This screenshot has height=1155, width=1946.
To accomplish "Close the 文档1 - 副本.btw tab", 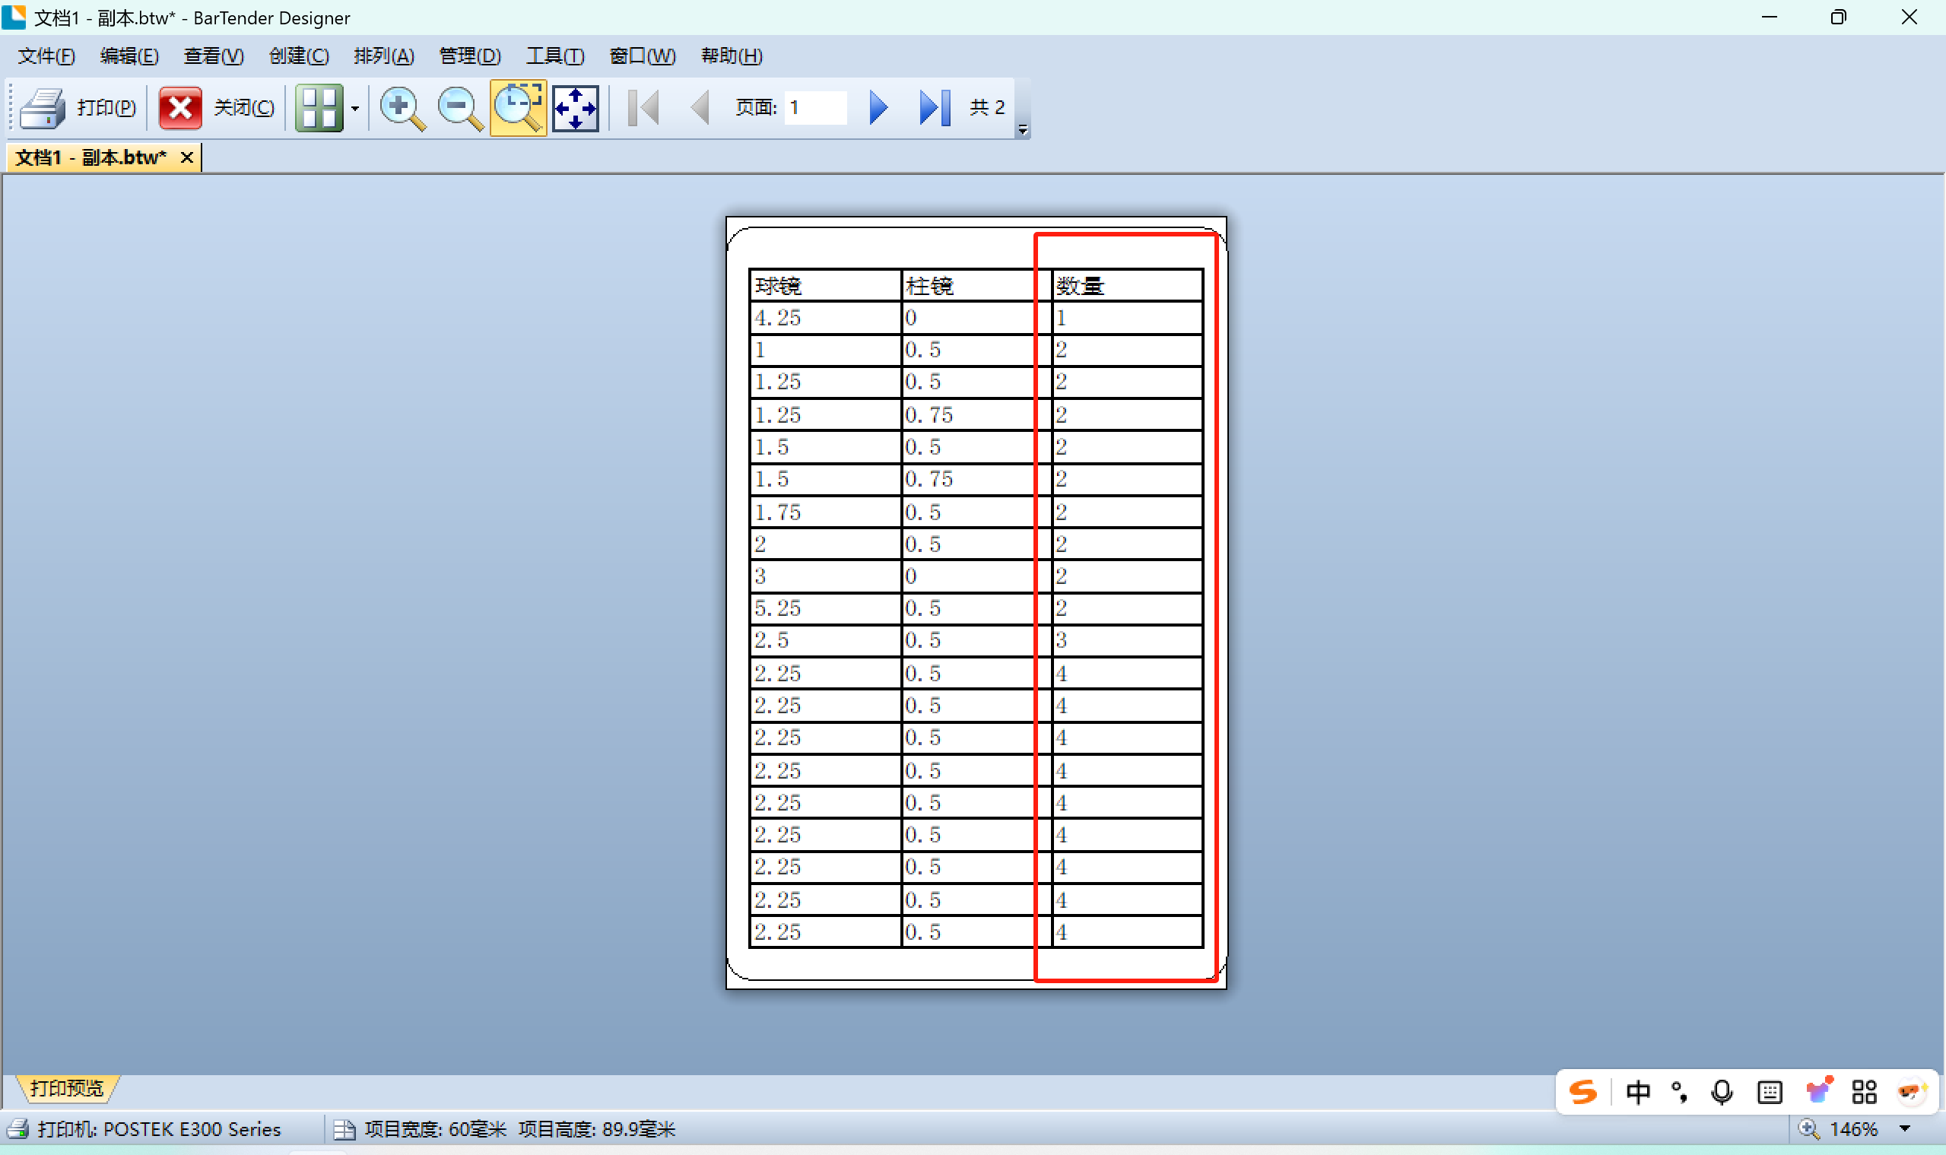I will click(x=187, y=157).
